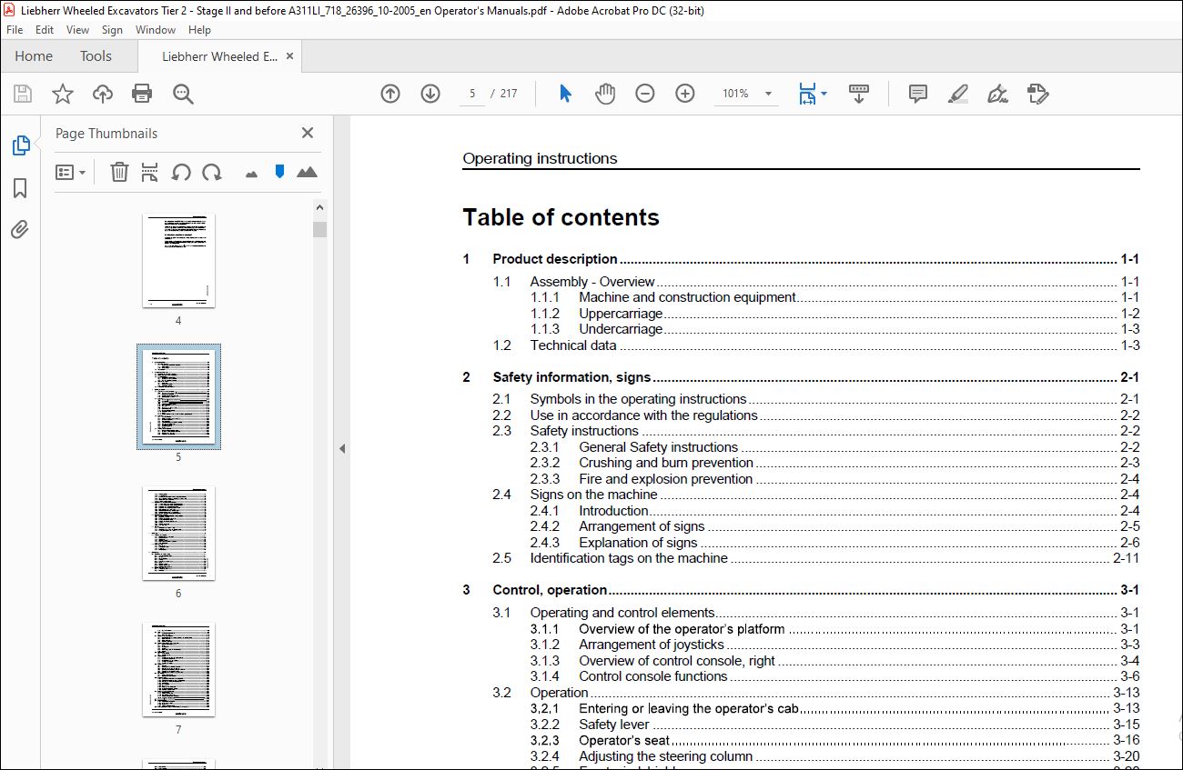This screenshot has height=770, width=1183.
Task: Switch to the Tools tab
Action: pos(96,56)
